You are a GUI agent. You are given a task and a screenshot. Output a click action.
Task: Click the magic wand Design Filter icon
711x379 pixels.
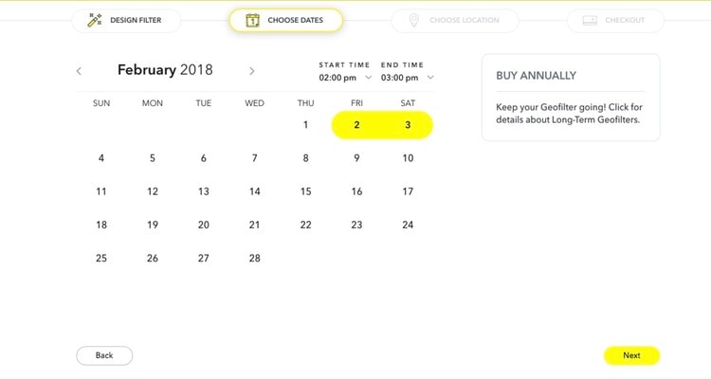(x=95, y=20)
